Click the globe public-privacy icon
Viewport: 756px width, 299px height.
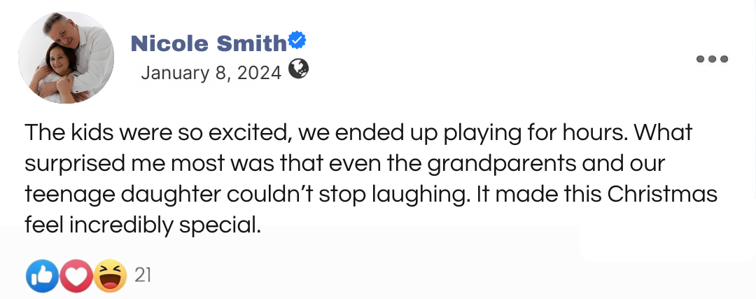tap(298, 69)
